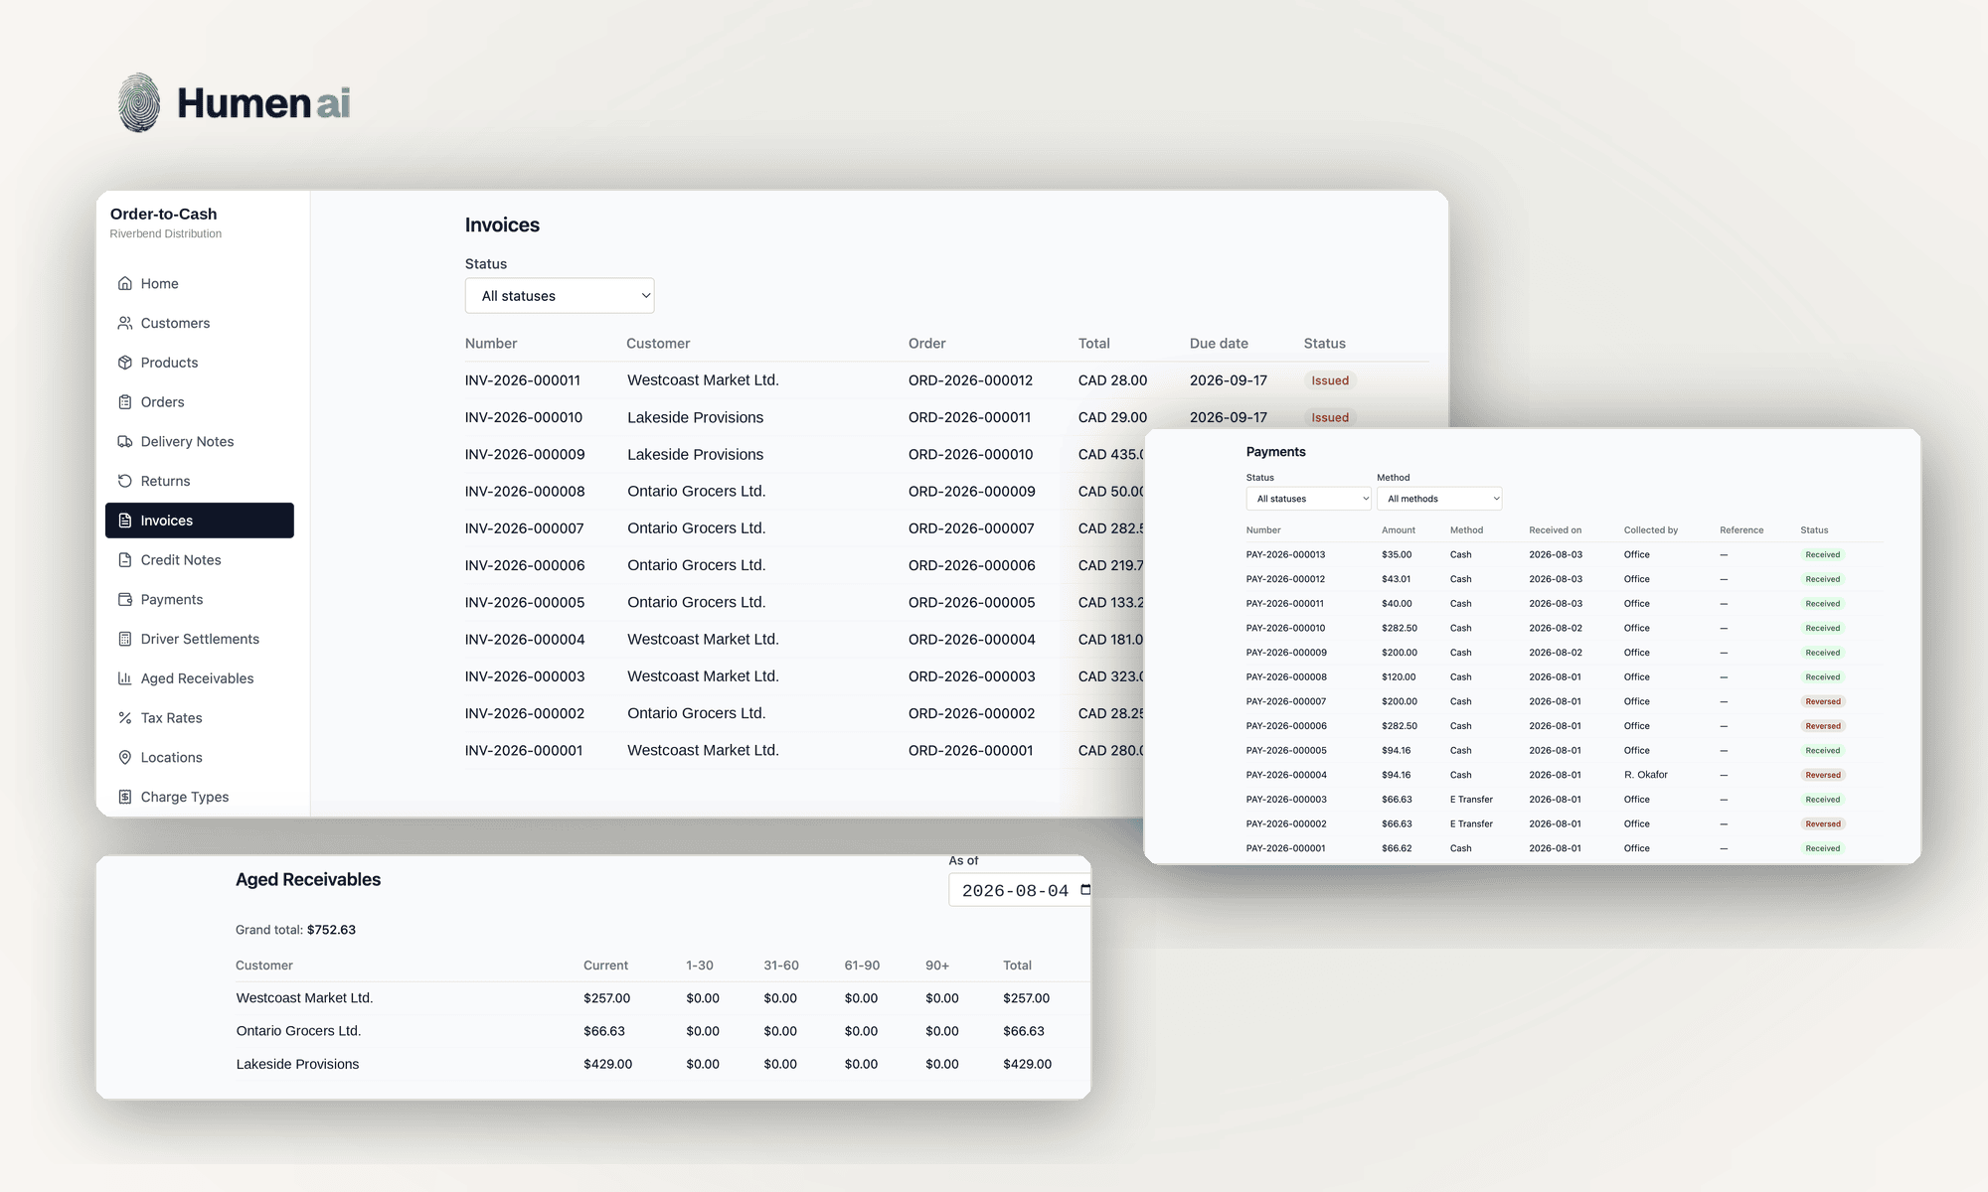Click Issued status of INV-2026-000011

click(x=1329, y=380)
